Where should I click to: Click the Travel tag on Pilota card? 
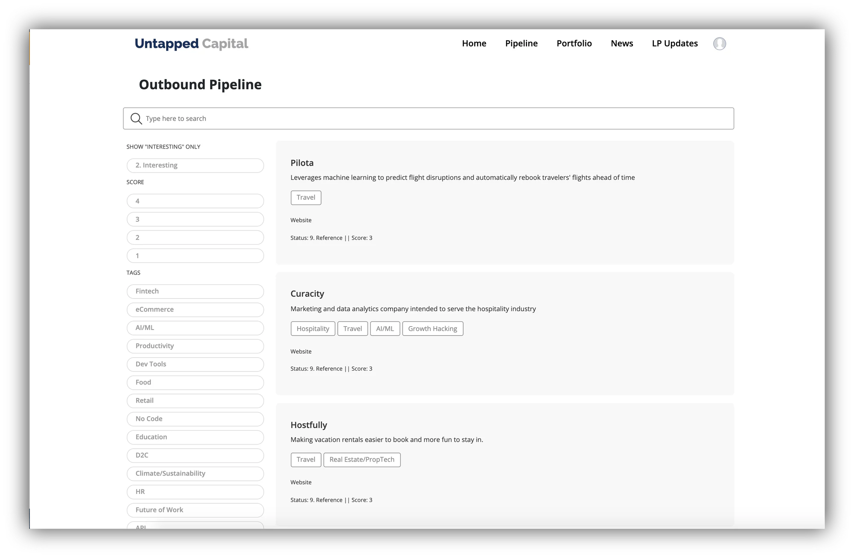pyautogui.click(x=306, y=198)
